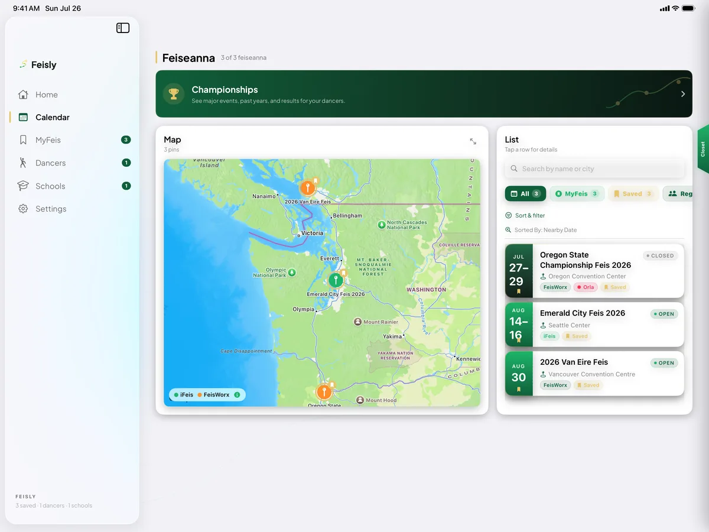Select the green Emerald City Feis pin
The height and width of the screenshot is (532, 709).
[336, 280]
